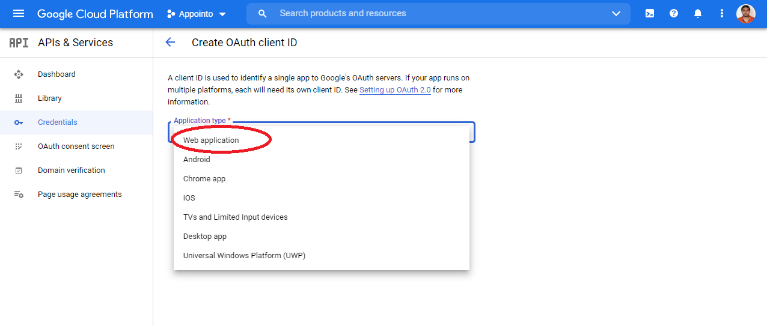Pick iOS application type

coord(322,198)
